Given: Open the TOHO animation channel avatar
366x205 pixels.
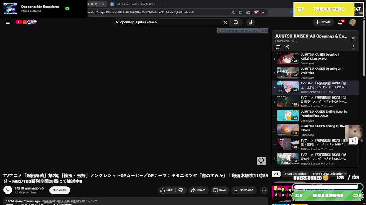Looking at the screenshot, I should [x=8, y=190].
